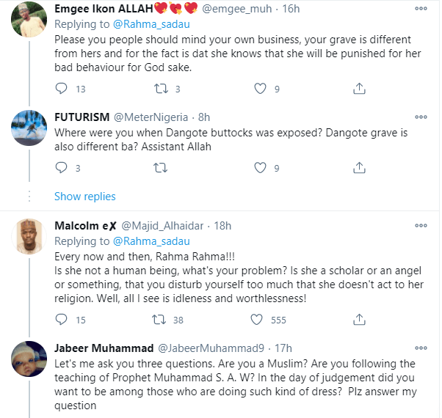Share Malcolm X's tweet
This screenshot has height=418, width=442.
[359, 319]
